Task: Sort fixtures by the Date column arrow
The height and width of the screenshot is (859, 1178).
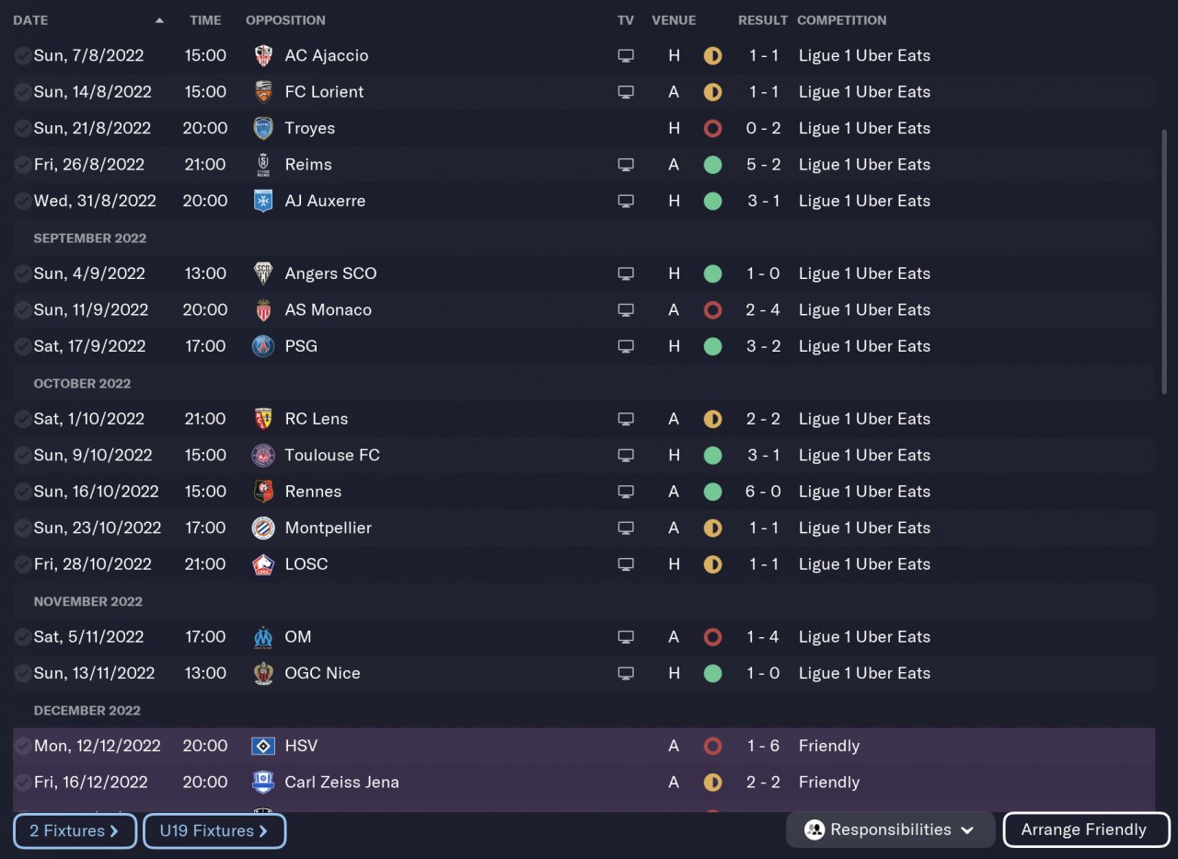Action: (160, 20)
